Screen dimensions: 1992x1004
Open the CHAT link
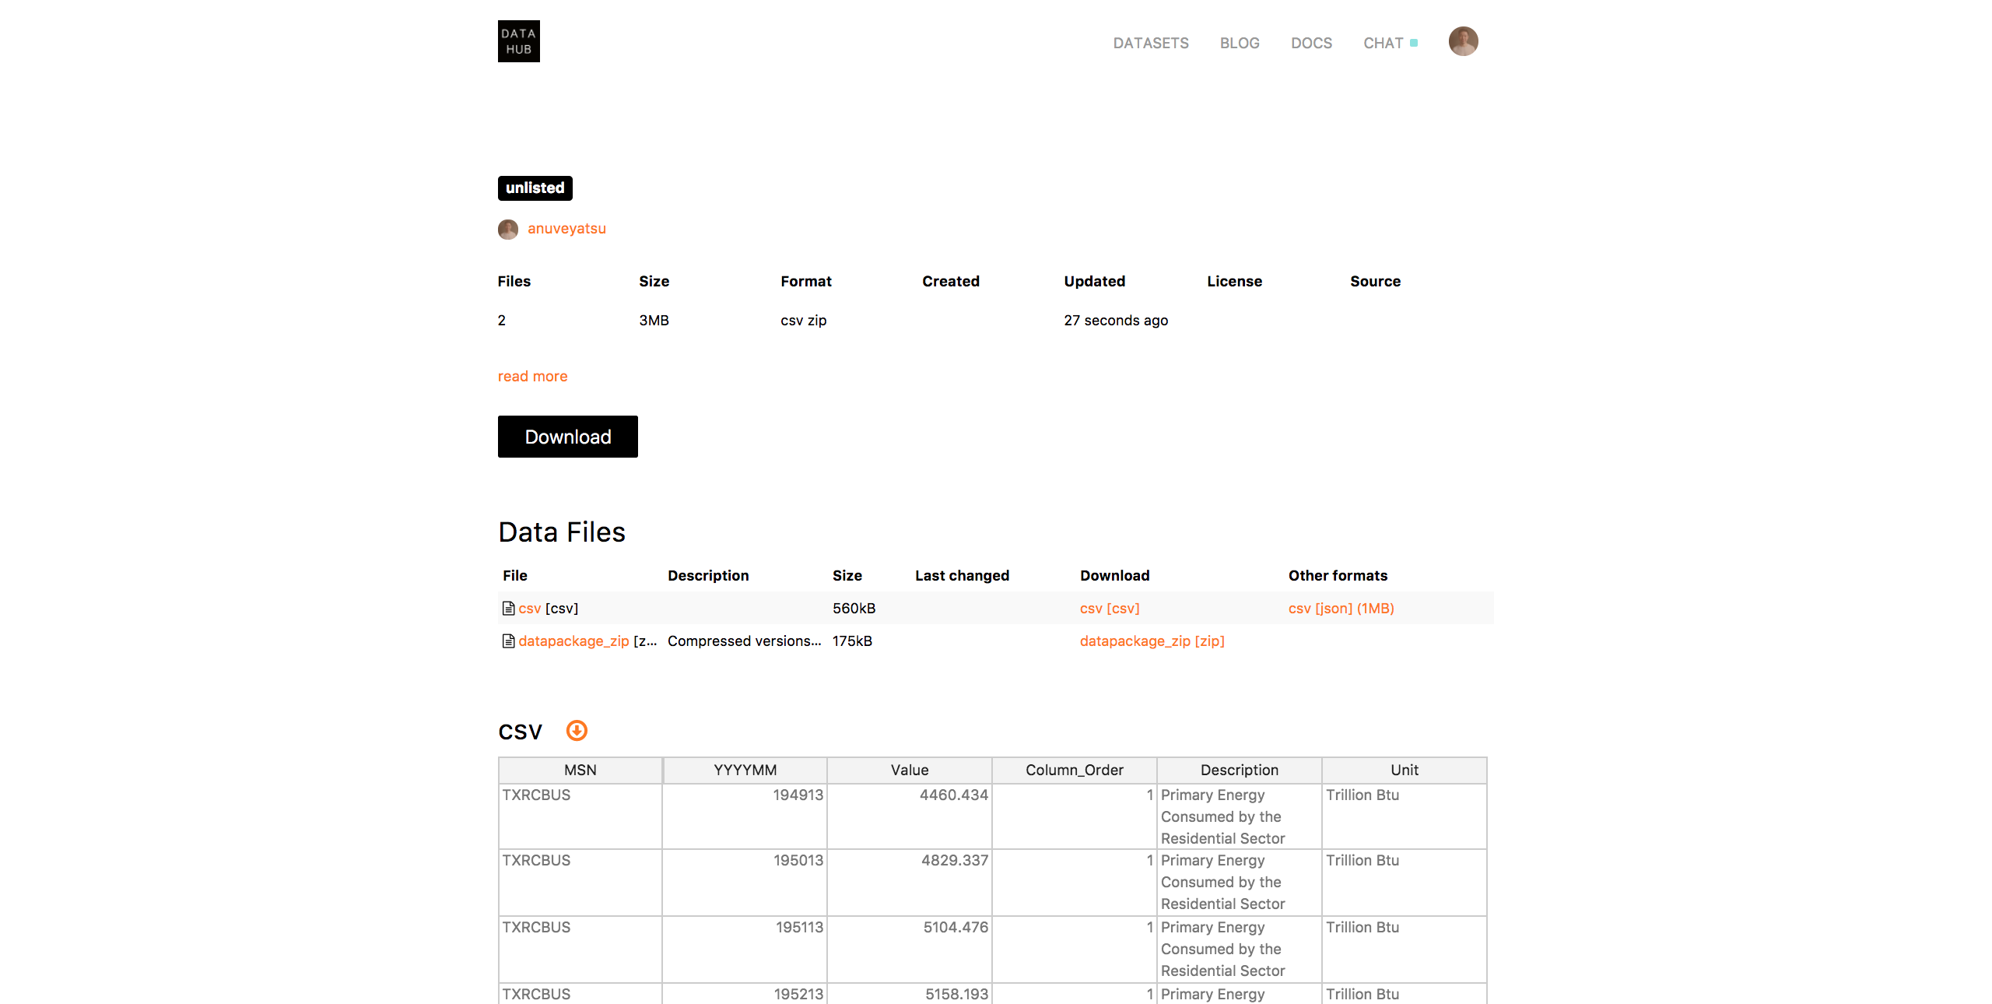pyautogui.click(x=1383, y=44)
